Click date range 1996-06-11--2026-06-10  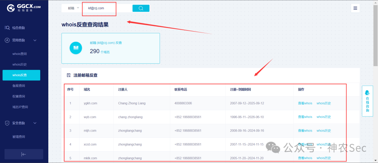point(247,117)
